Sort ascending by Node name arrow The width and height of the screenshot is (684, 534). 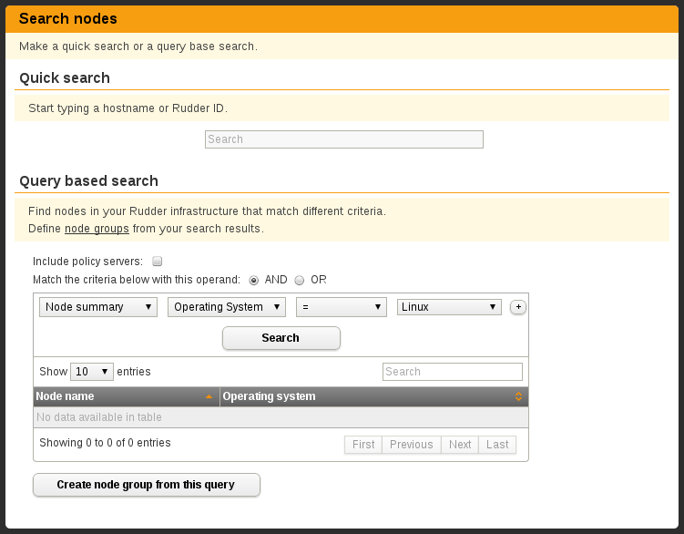[209, 396]
